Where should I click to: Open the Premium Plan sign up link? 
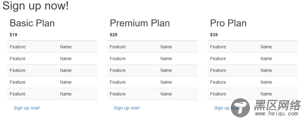pyautogui.click(x=127, y=108)
